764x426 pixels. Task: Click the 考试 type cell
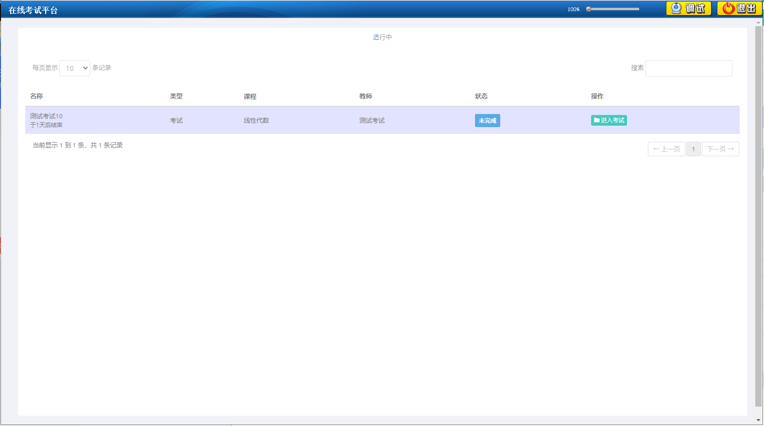pyautogui.click(x=176, y=120)
